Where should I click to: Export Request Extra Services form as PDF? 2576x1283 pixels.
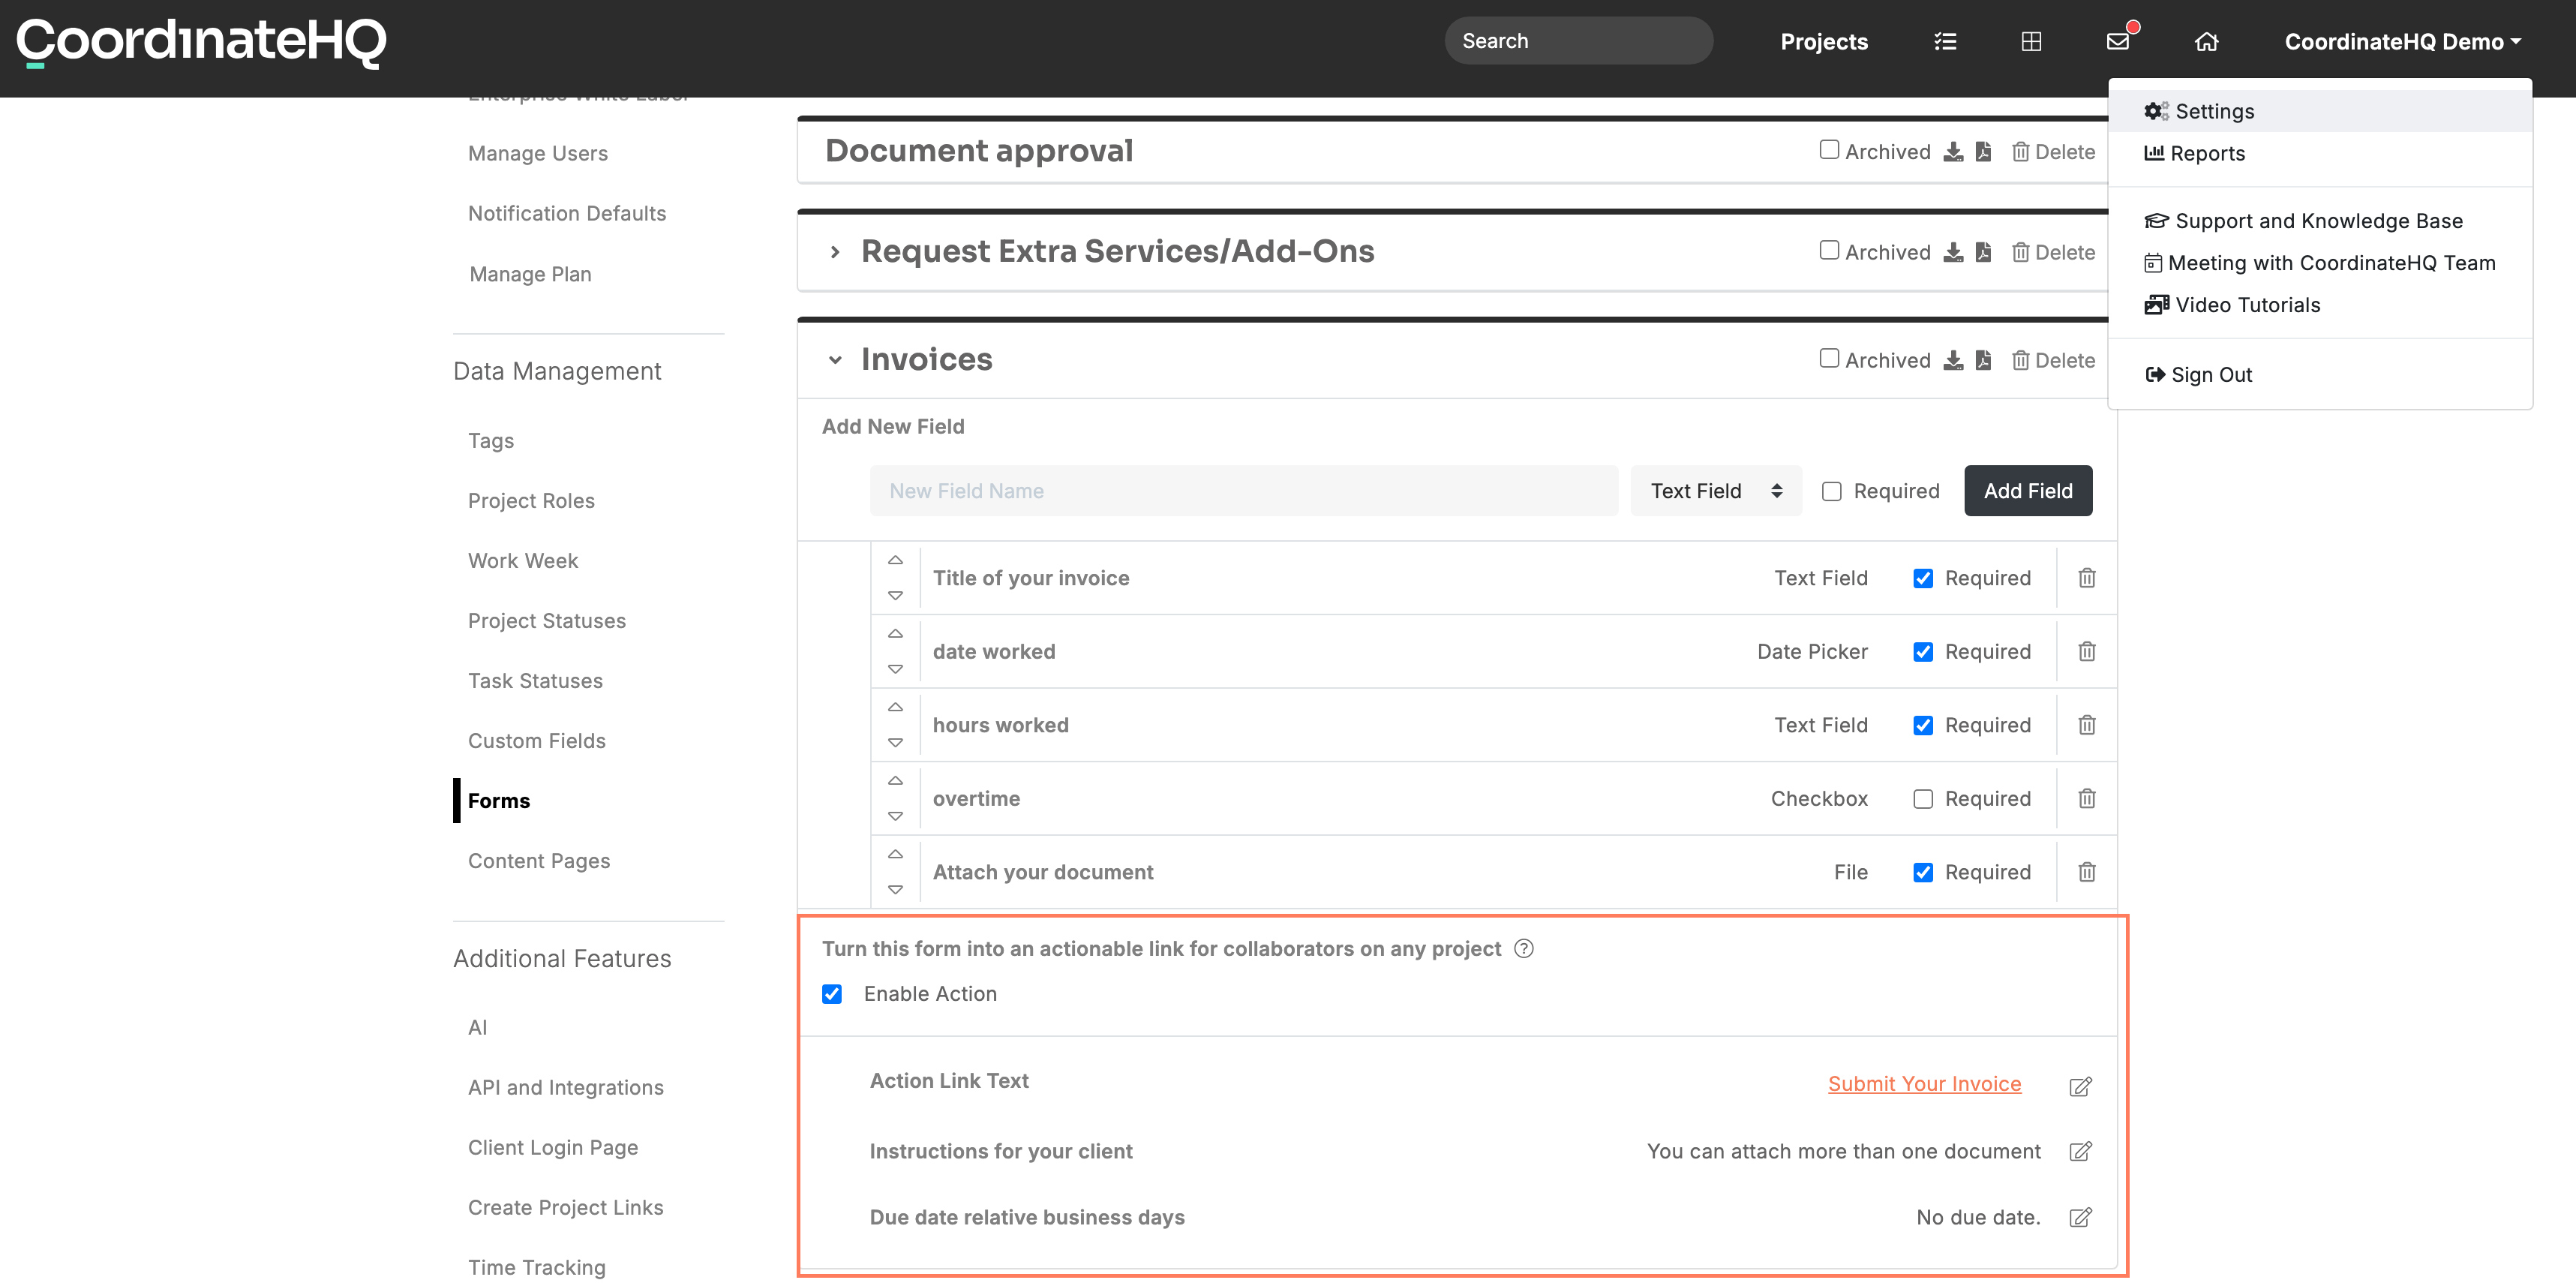[1983, 252]
